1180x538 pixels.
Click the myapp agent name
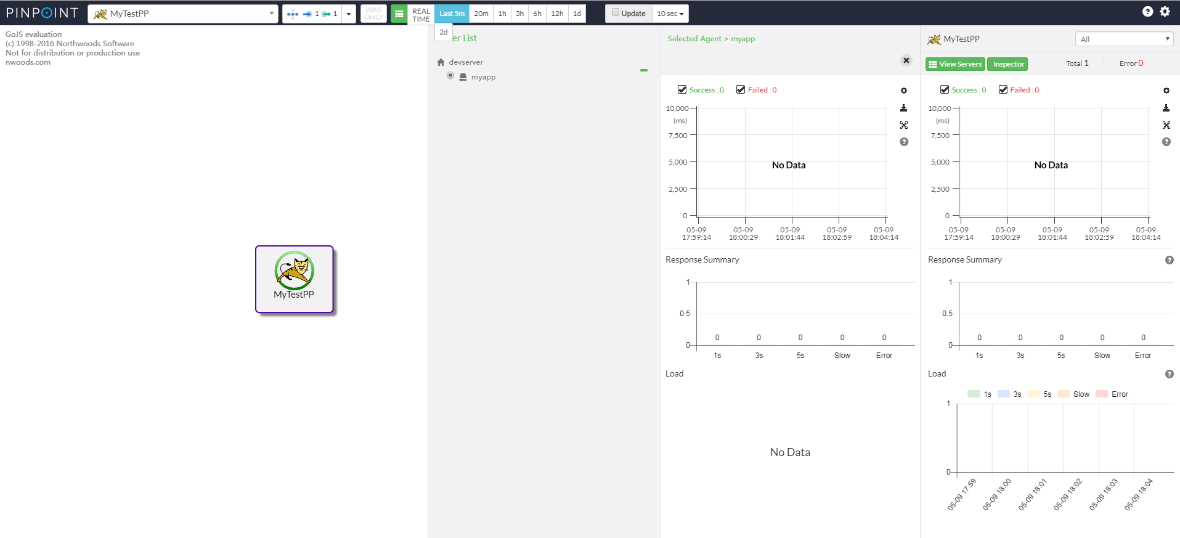[483, 77]
